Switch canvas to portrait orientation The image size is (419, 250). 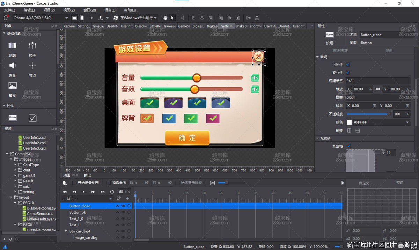click(82, 18)
